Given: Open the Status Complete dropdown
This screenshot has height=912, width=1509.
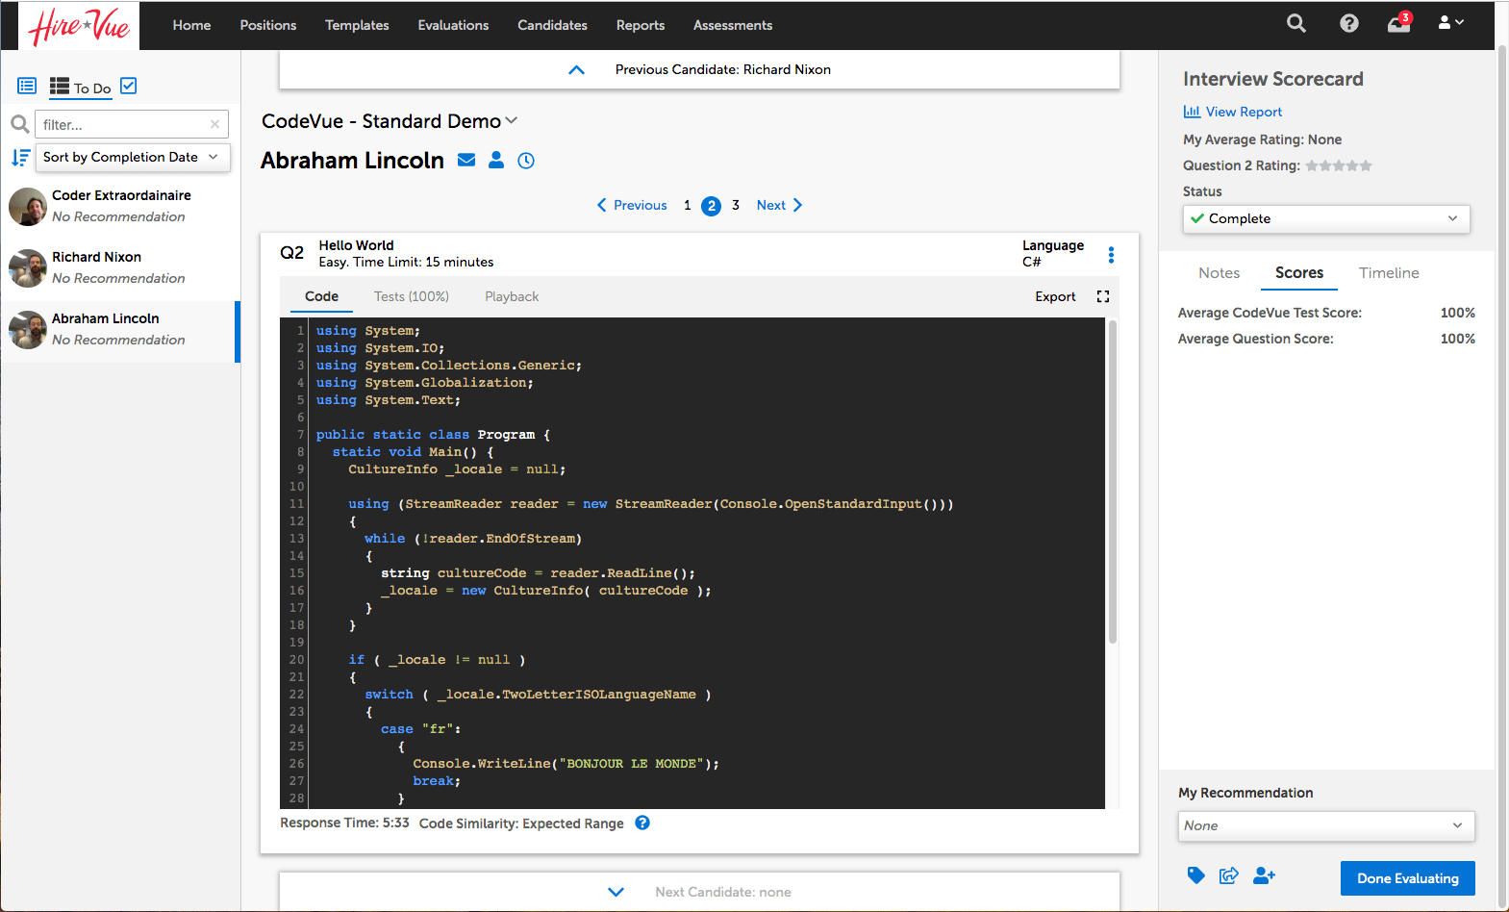Looking at the screenshot, I should 1326,218.
